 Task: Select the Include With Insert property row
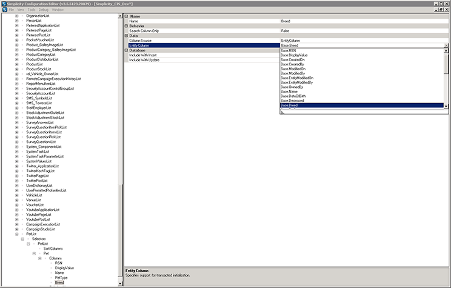coord(204,55)
